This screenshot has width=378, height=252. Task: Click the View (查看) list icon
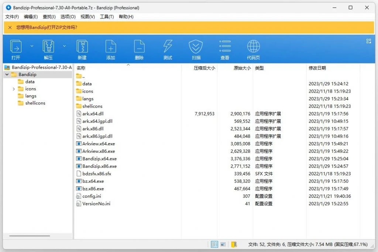[225, 50]
